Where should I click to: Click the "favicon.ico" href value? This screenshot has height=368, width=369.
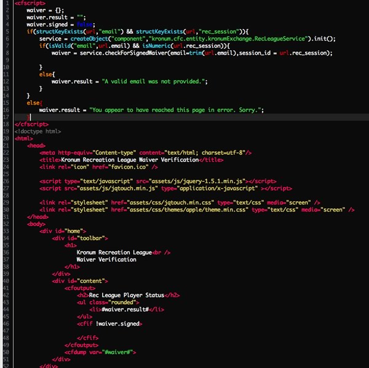click(x=129, y=167)
